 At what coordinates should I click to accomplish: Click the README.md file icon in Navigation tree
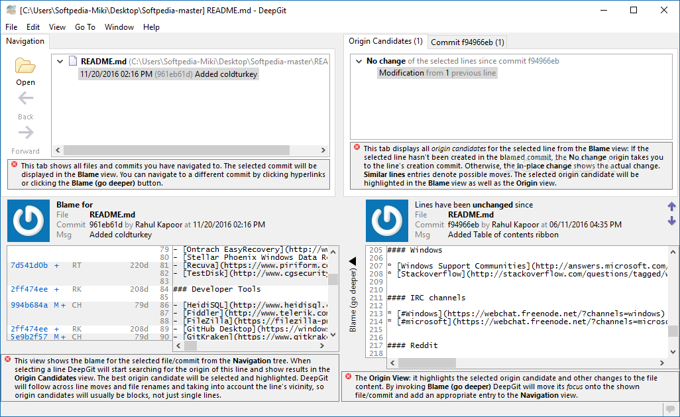pyautogui.click(x=74, y=61)
